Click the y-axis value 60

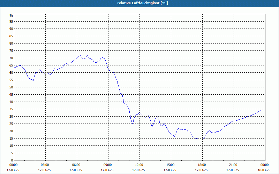pyautogui.click(x=11, y=73)
